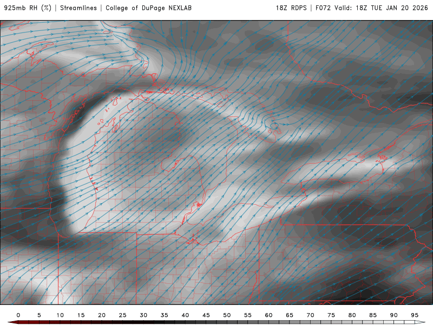433x325 pixels.
Task: Click the 45 value on the color scale
Action: (206, 315)
